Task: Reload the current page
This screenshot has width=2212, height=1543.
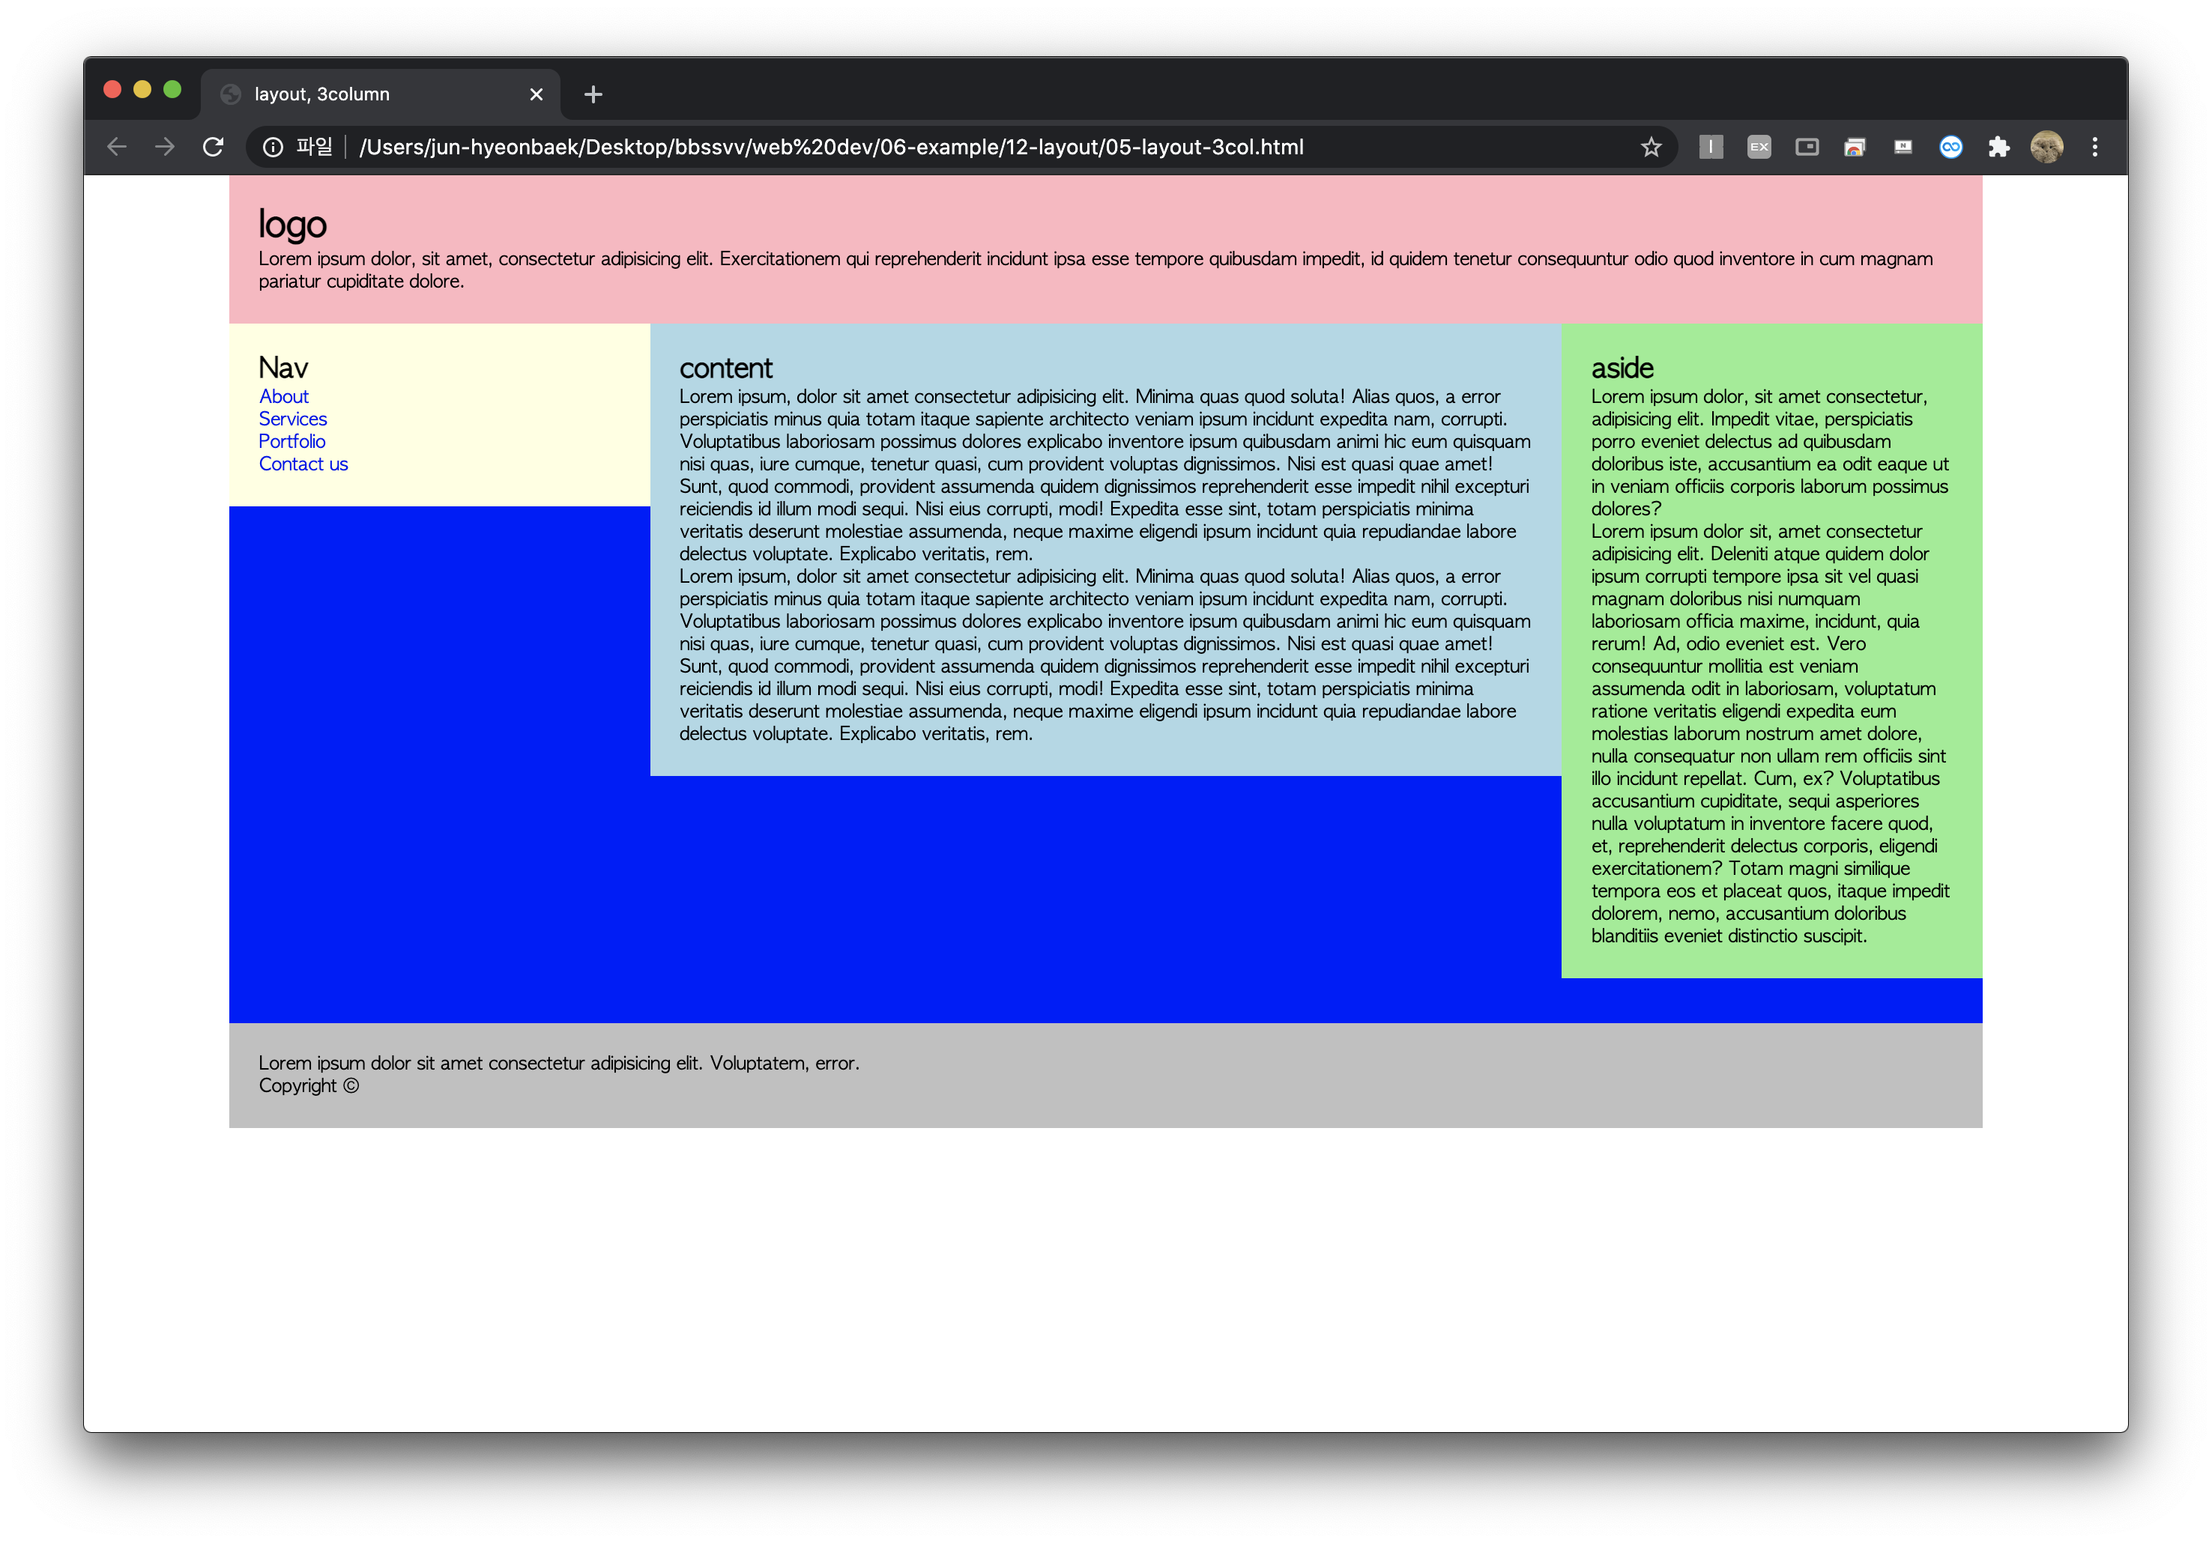Action: coord(213,148)
